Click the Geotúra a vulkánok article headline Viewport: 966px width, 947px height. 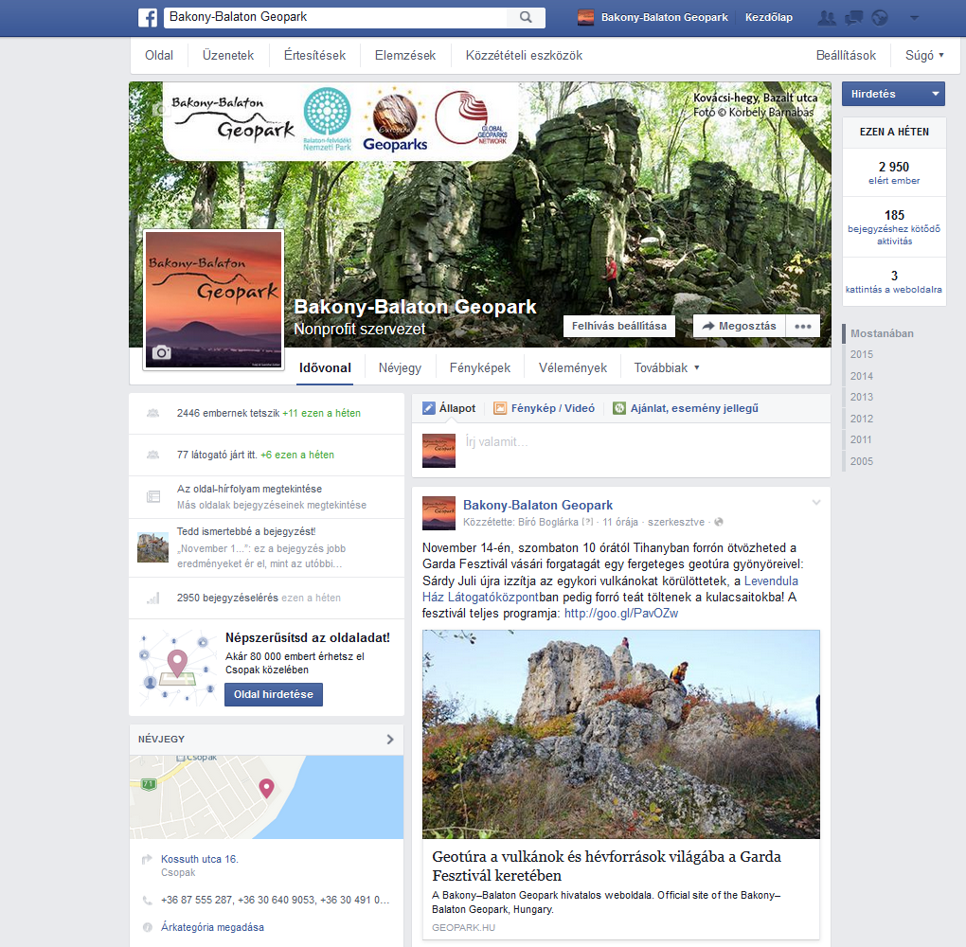606,866
